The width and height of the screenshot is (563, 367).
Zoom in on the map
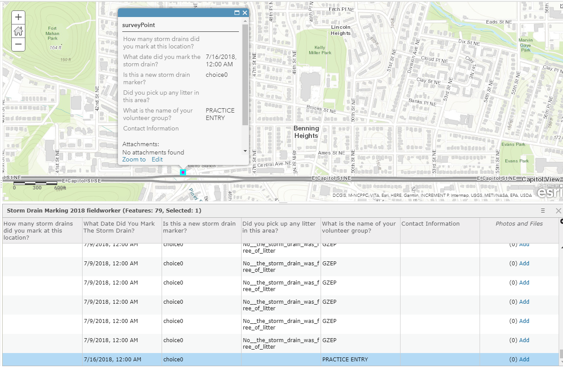click(x=18, y=17)
